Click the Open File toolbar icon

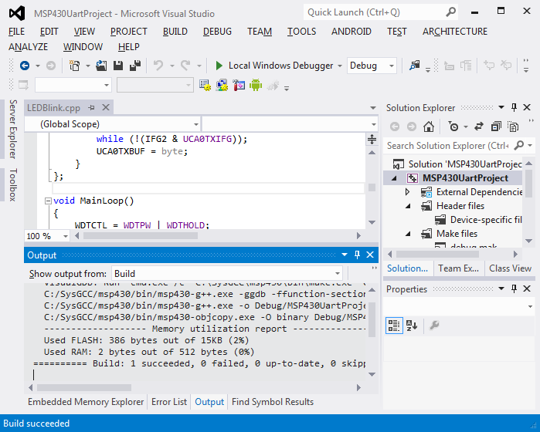tap(101, 66)
